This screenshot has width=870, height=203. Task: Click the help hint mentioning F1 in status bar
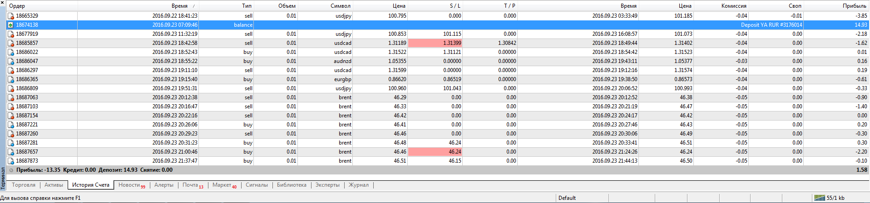[40, 198]
